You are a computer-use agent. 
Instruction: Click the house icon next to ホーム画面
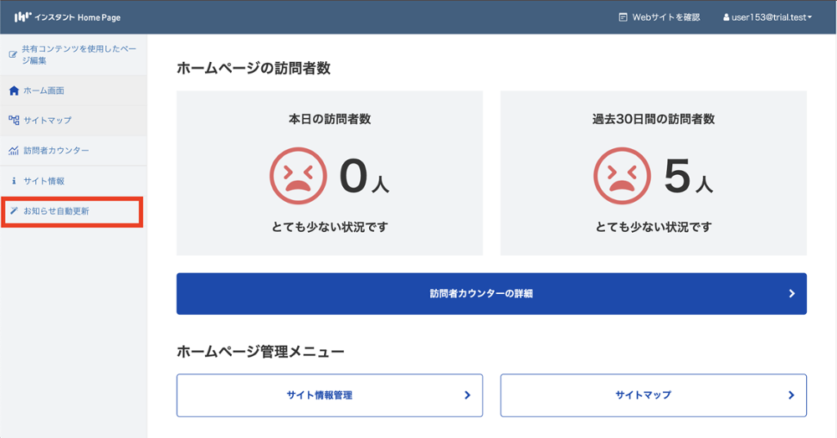(13, 90)
